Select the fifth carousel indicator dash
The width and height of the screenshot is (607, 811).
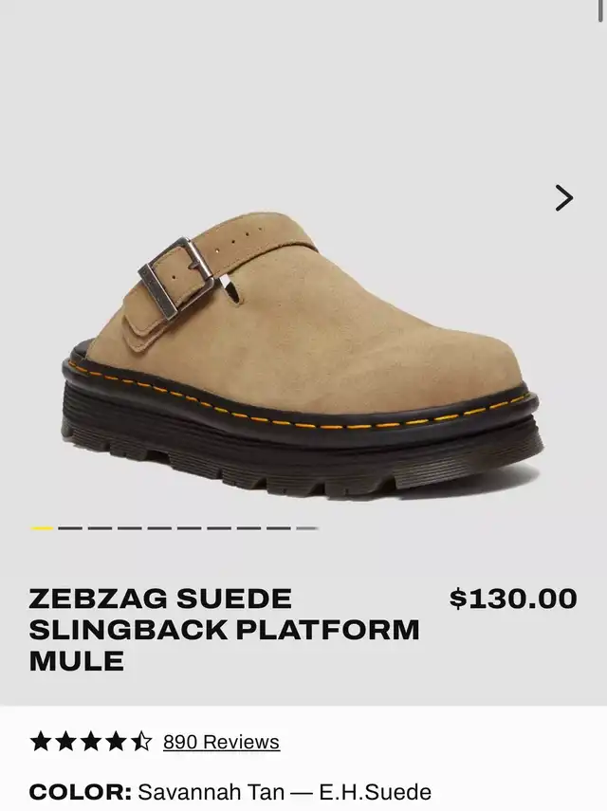coord(159,528)
